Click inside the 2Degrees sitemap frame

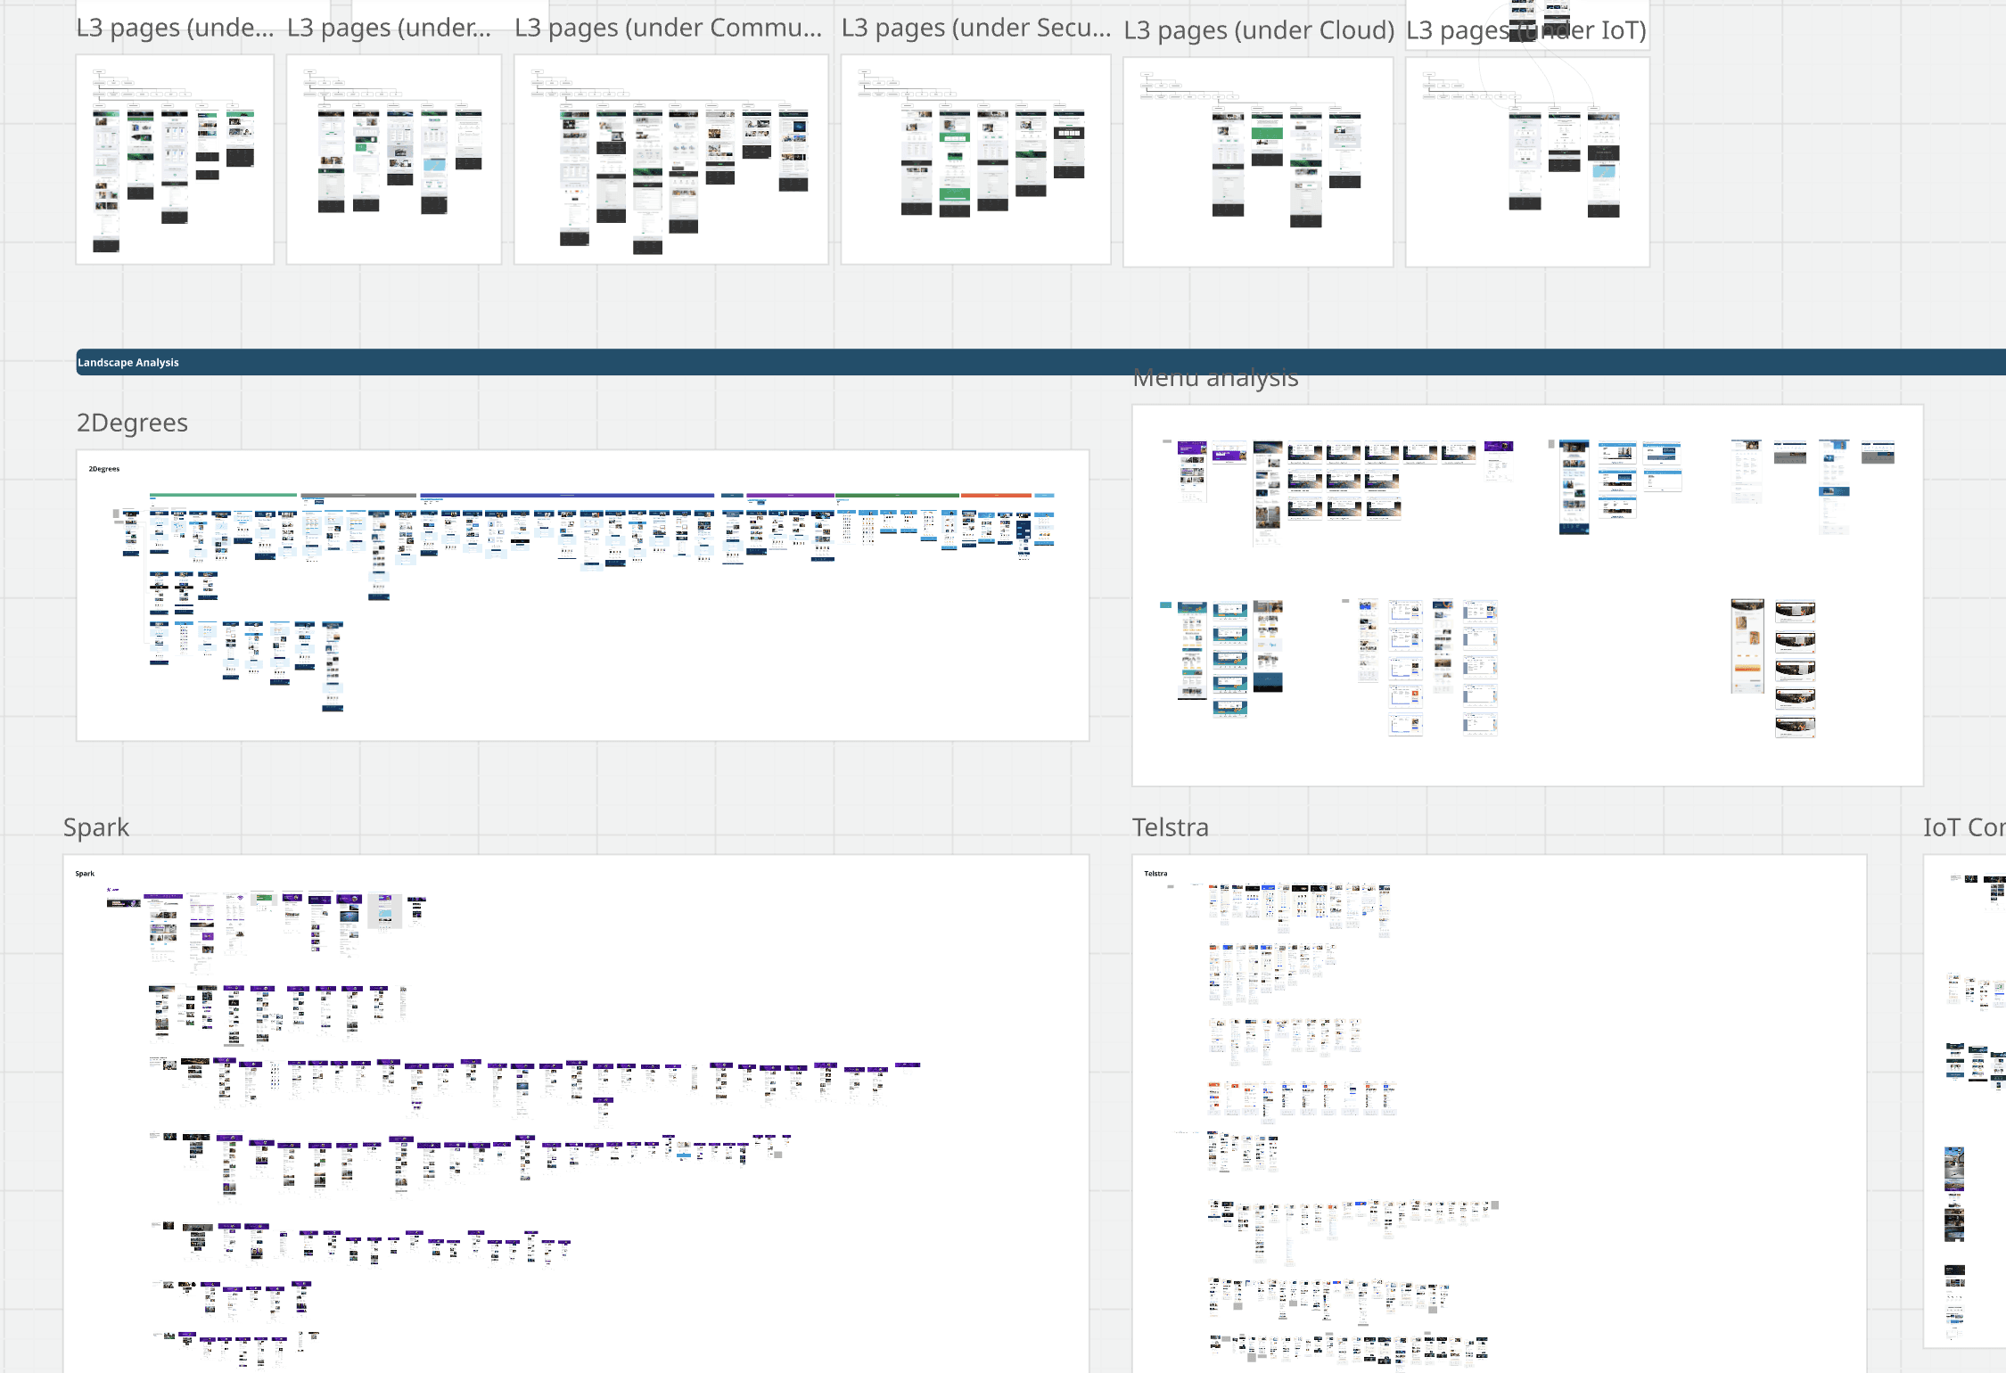coord(582,596)
